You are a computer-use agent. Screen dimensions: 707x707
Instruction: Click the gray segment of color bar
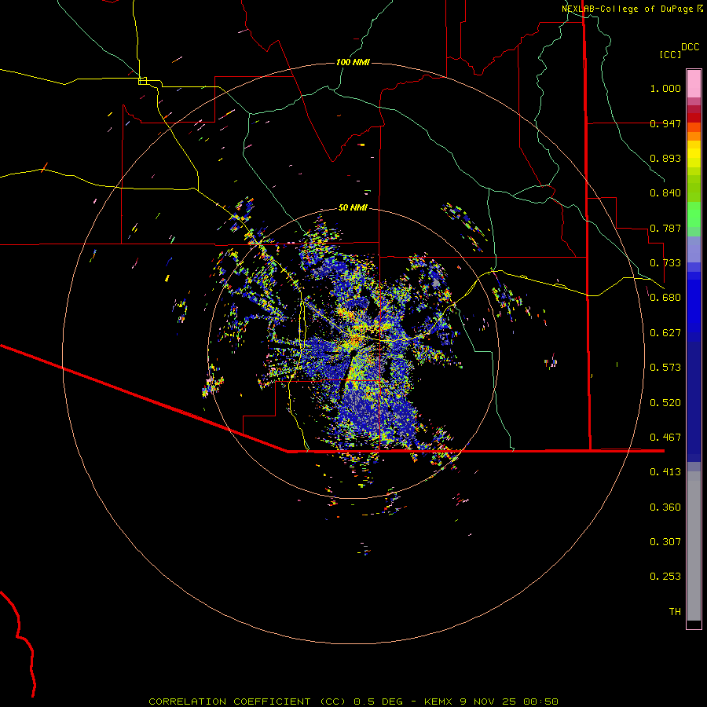694,546
